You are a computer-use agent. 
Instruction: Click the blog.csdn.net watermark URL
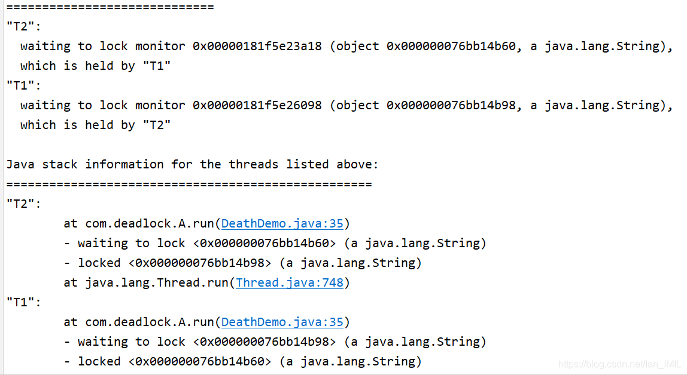point(619,364)
